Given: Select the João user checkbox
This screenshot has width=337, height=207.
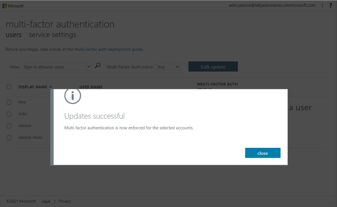Looking at the screenshot, I should pyautogui.click(x=9, y=114).
